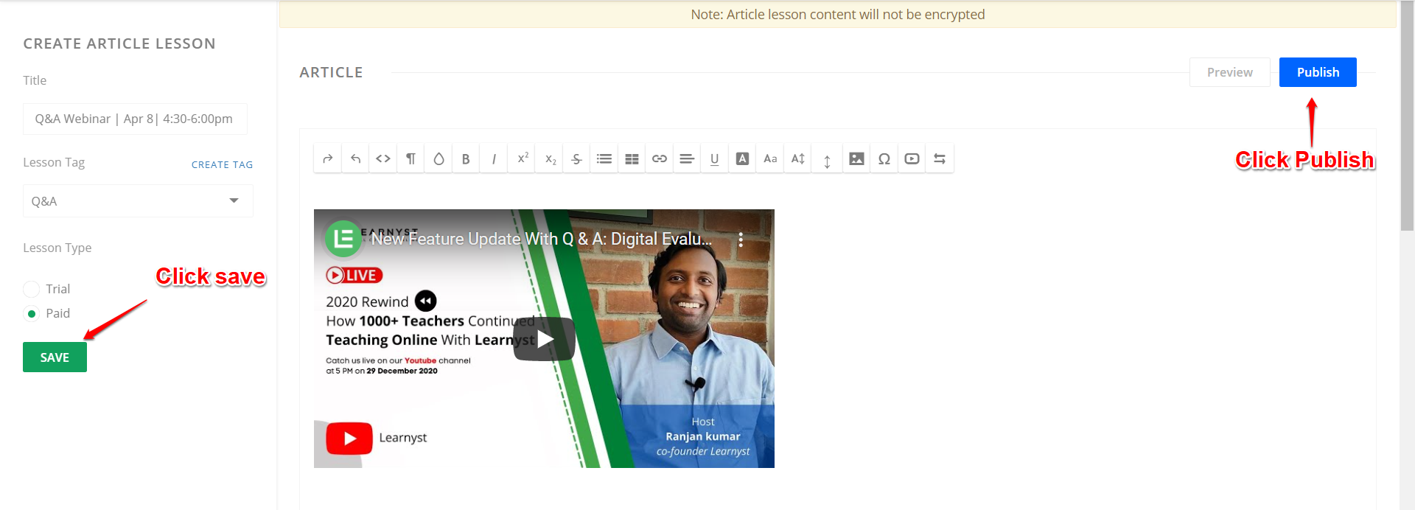This screenshot has width=1415, height=510.
Task: Insert a video into the article
Action: click(x=912, y=158)
